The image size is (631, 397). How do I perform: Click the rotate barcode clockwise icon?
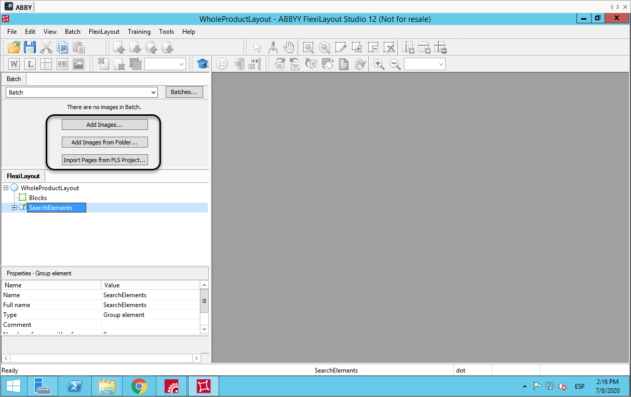point(279,64)
